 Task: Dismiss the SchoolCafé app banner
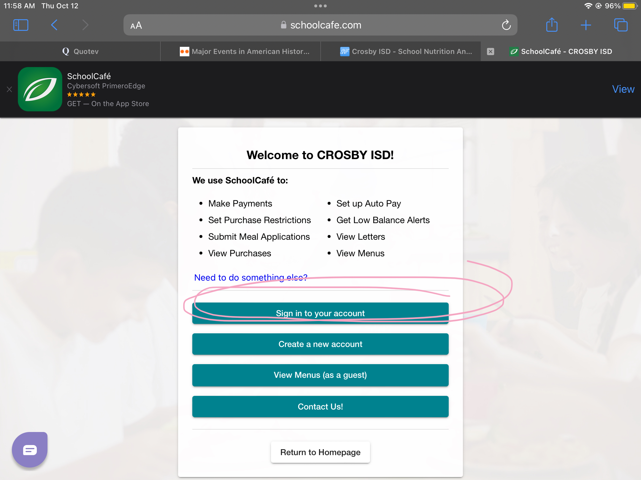(x=9, y=89)
